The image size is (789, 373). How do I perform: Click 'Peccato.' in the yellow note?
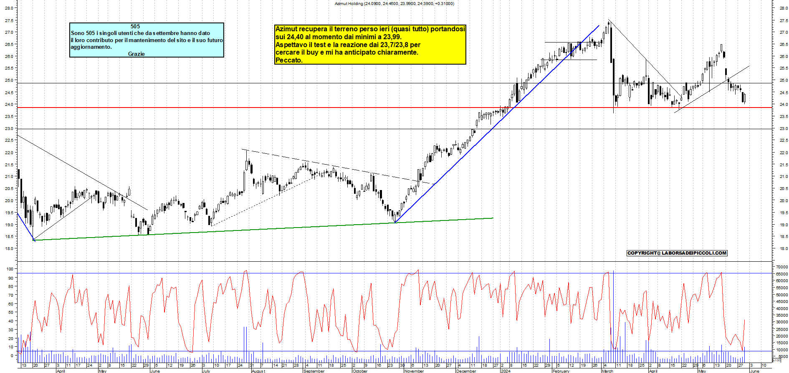point(289,60)
